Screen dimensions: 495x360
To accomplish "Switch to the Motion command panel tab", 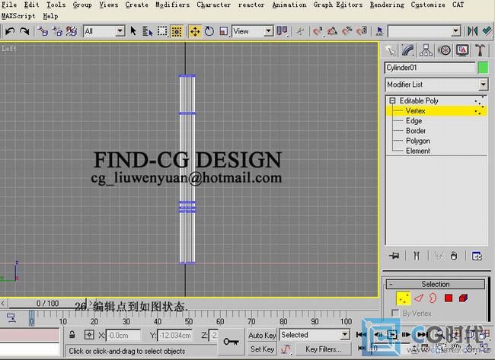I will [x=445, y=50].
